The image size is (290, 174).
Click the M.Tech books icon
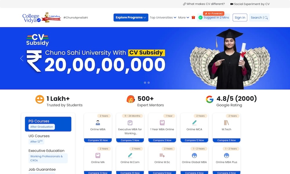tap(226, 123)
